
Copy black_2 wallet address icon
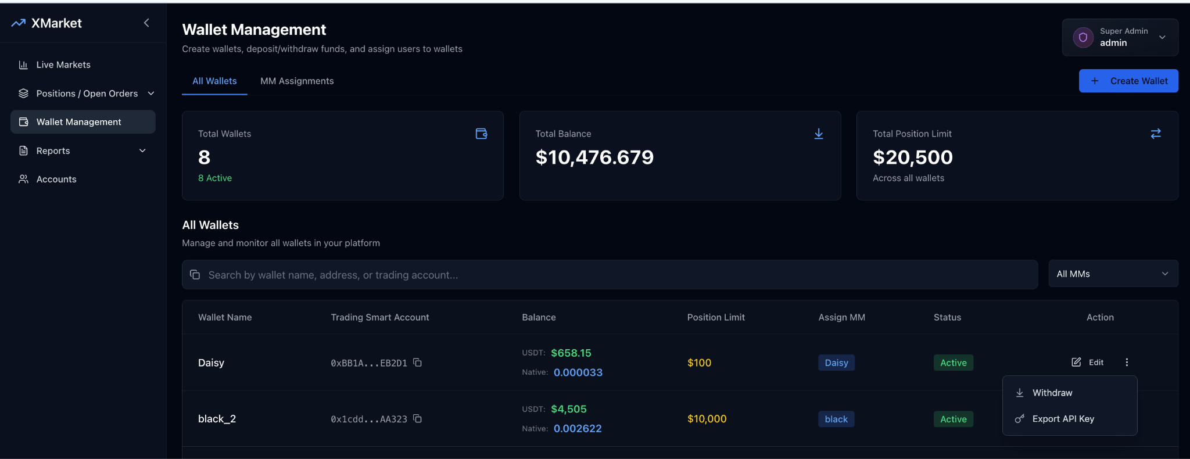pos(417,419)
